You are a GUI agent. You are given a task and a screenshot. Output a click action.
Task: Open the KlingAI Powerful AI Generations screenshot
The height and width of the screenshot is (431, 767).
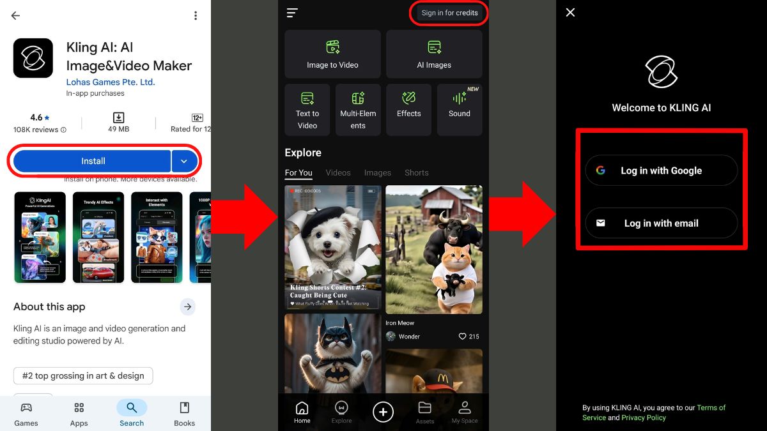tap(40, 237)
